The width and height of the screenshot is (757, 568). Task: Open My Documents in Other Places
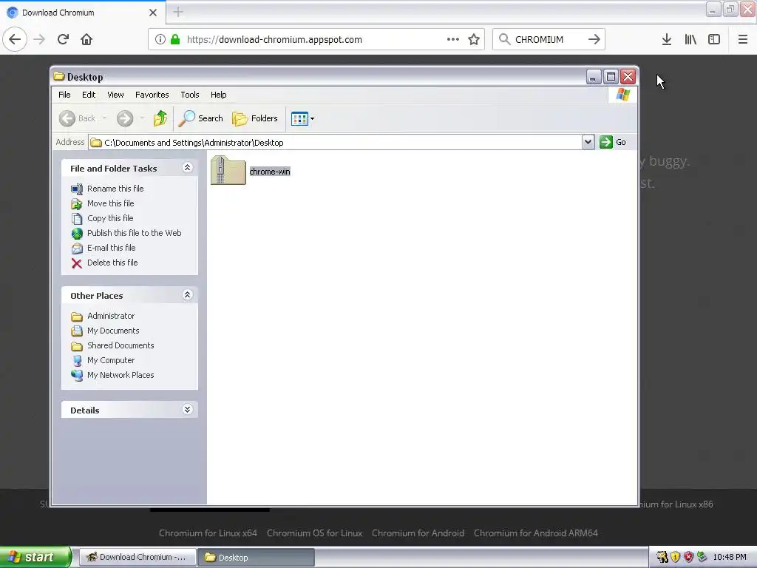pos(113,331)
